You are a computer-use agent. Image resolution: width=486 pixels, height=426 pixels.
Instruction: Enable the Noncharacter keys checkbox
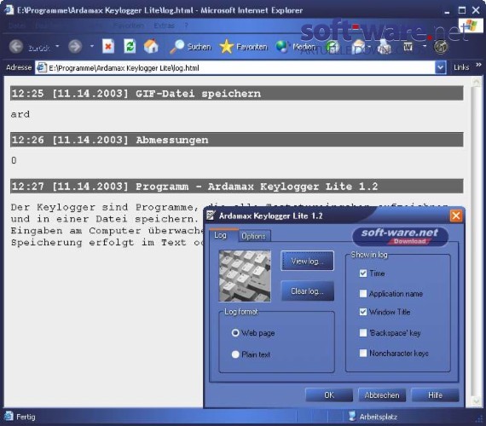click(363, 354)
